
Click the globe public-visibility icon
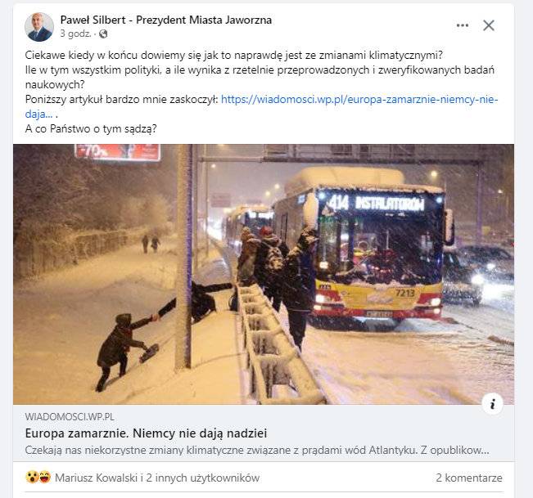click(x=103, y=34)
